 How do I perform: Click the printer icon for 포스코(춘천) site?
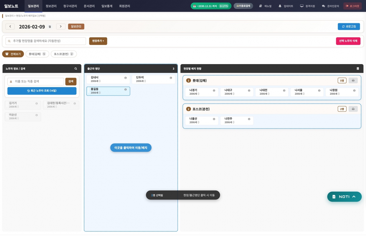pos(353,109)
